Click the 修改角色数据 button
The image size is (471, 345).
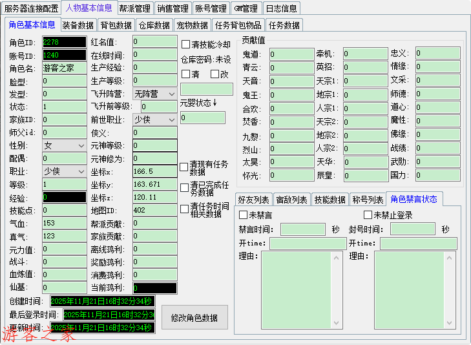click(194, 318)
